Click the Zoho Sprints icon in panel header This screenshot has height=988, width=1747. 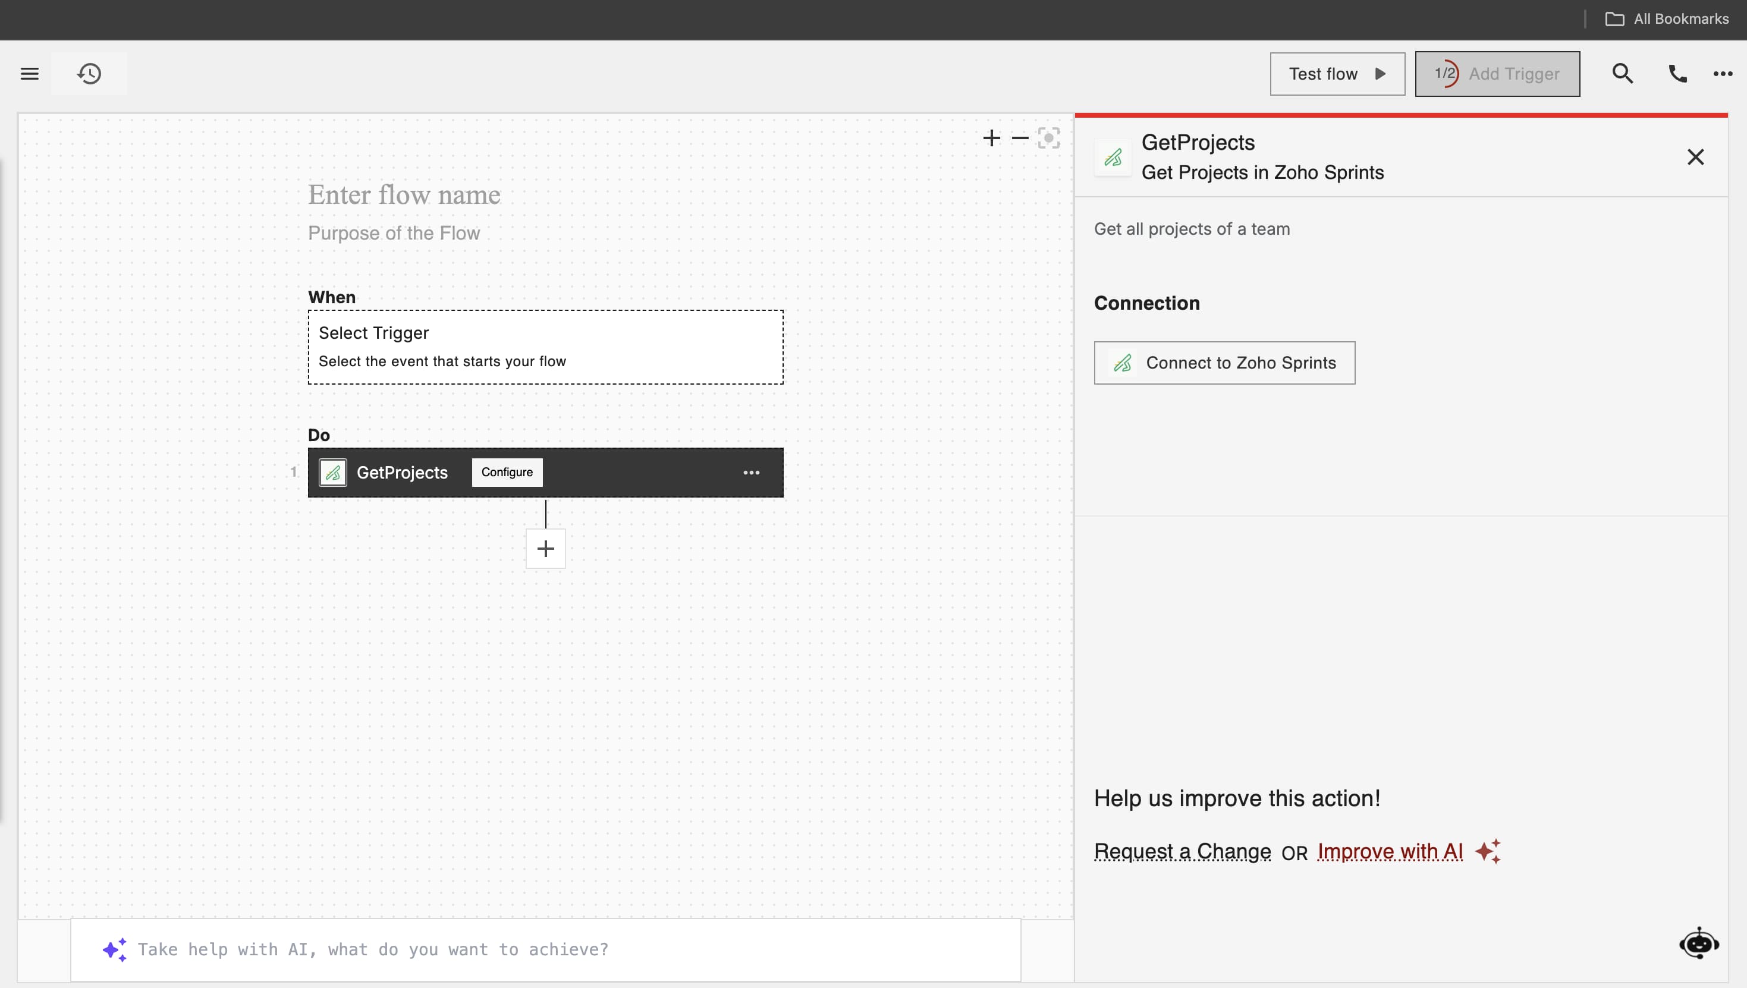pyautogui.click(x=1113, y=158)
